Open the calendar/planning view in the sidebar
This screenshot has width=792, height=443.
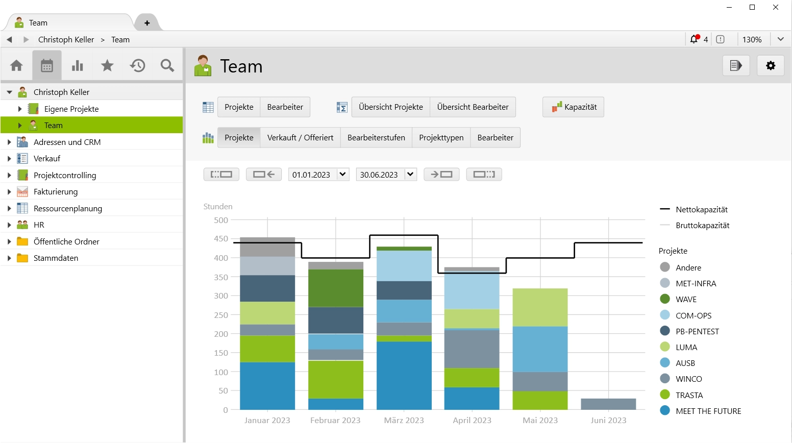(46, 65)
